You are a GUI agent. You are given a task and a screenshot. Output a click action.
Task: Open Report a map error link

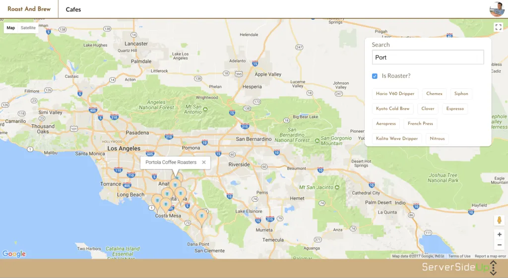click(x=490, y=256)
